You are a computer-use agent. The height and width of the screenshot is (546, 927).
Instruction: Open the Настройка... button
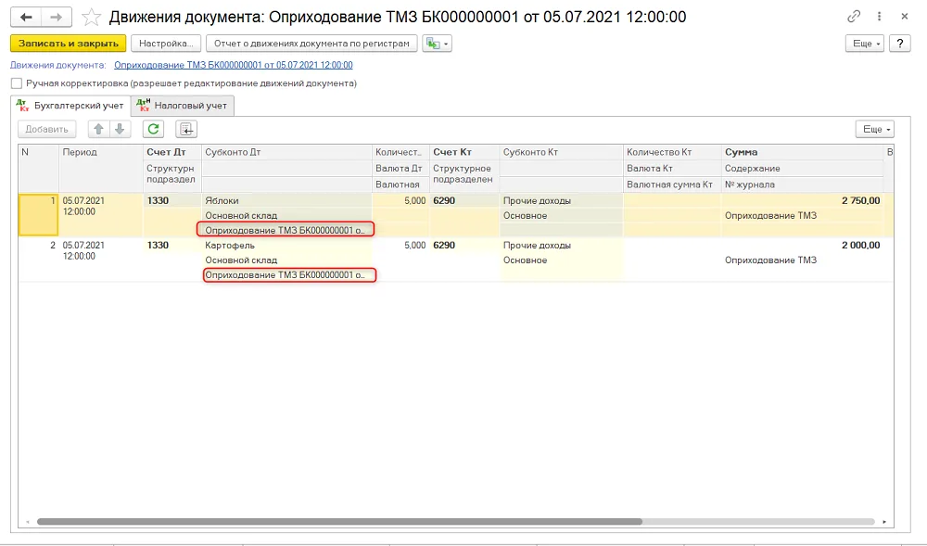pyautogui.click(x=166, y=44)
